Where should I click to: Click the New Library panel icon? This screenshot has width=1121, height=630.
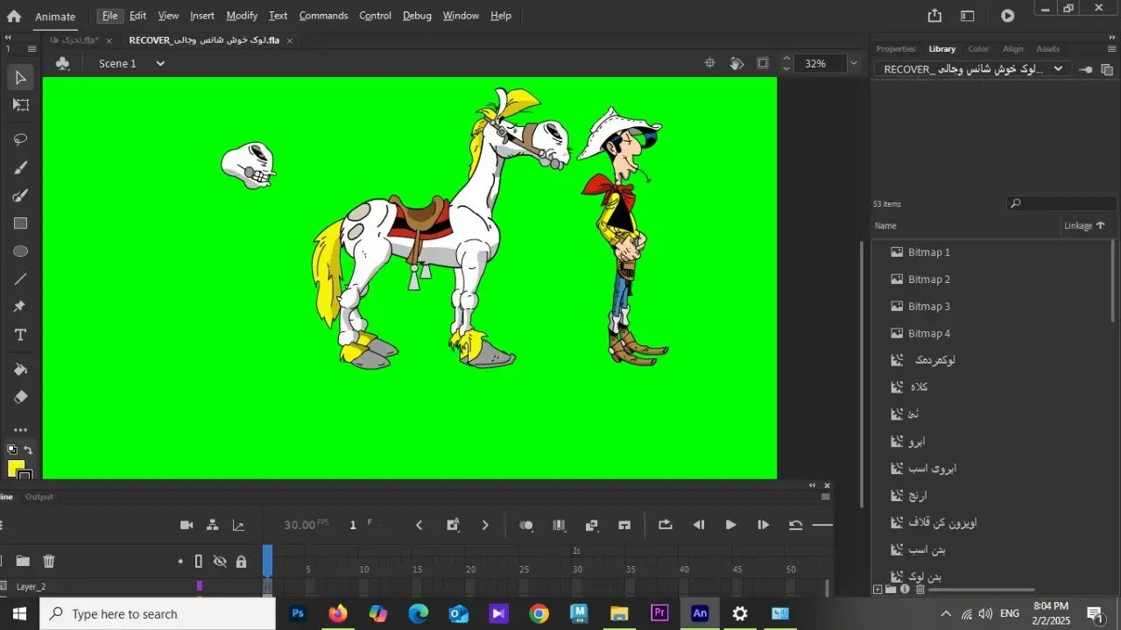(x=1107, y=69)
